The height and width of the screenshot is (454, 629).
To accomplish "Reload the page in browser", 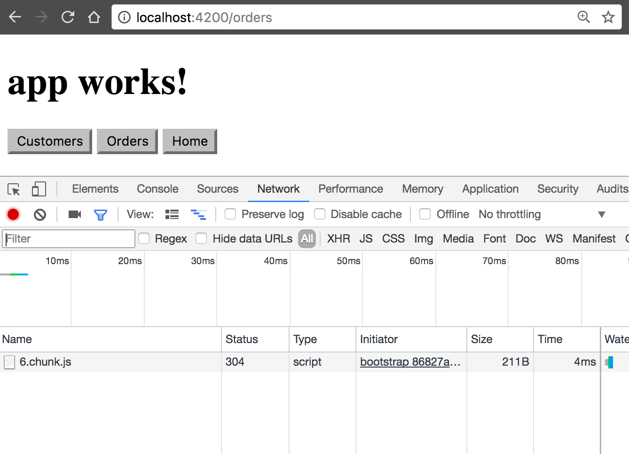I will pos(68,17).
